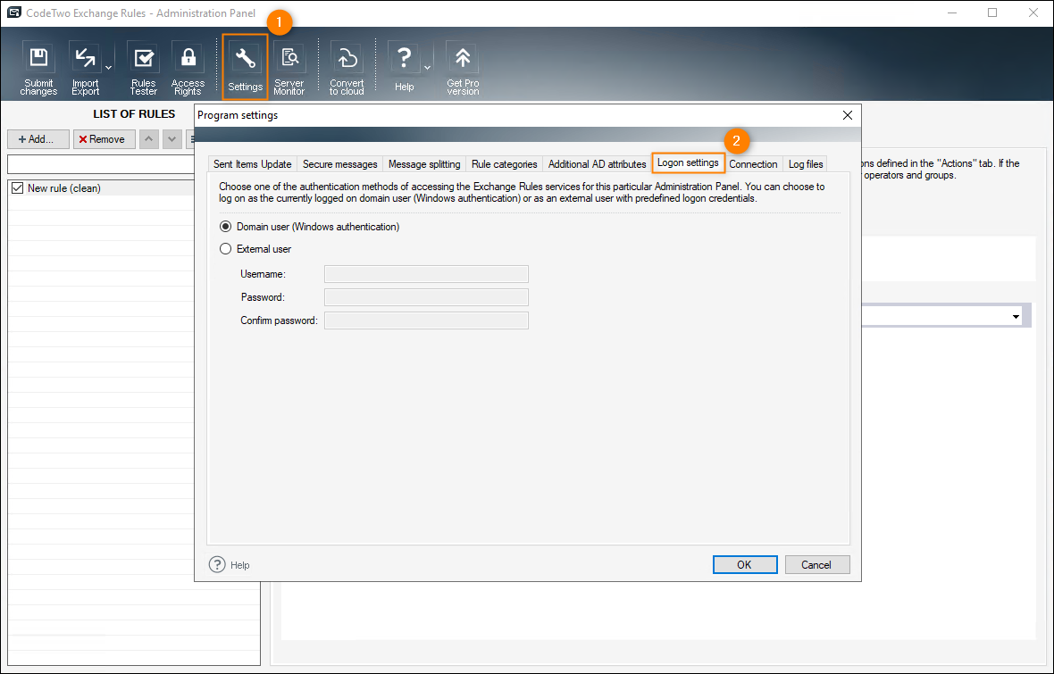Move rule down with arrow button
Viewport: 1054px width, 674px height.
click(x=172, y=139)
